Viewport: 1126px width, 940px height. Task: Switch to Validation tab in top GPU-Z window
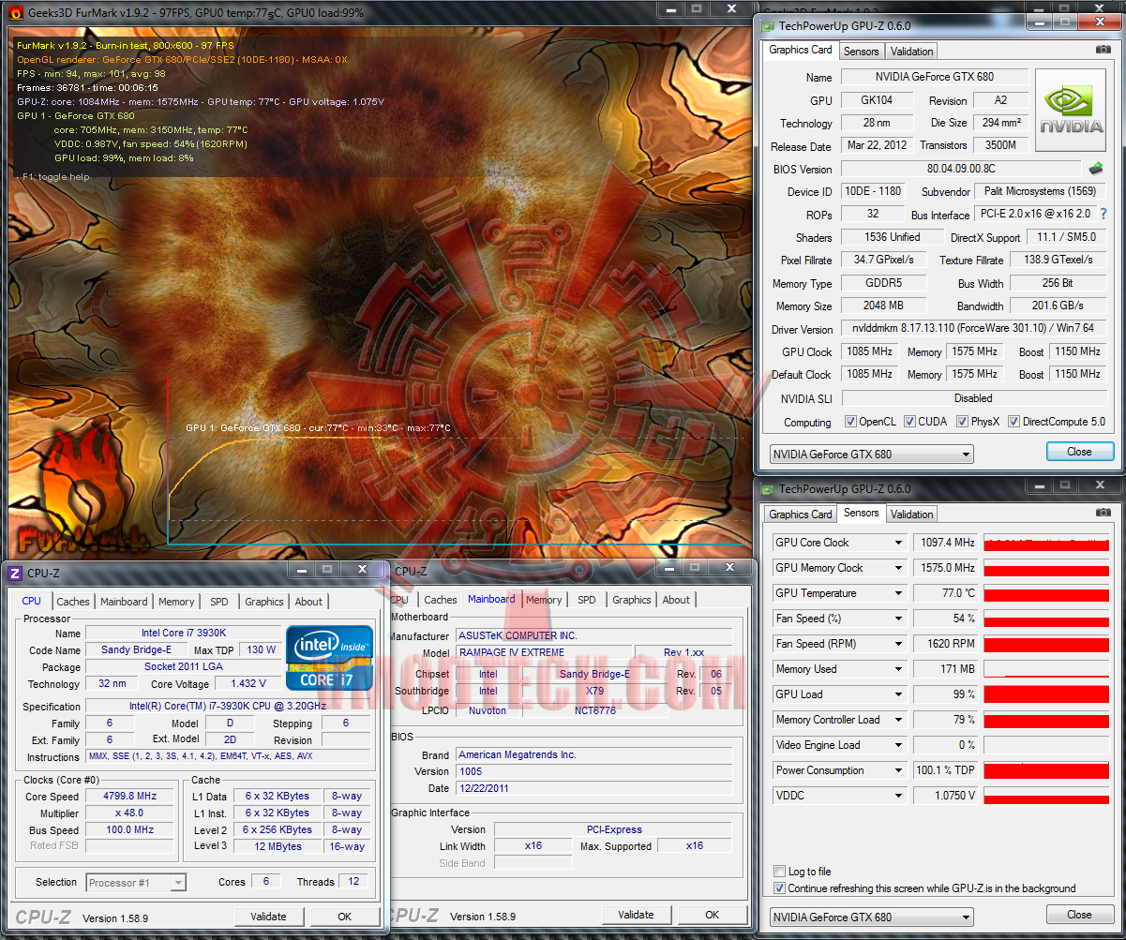[x=911, y=52]
